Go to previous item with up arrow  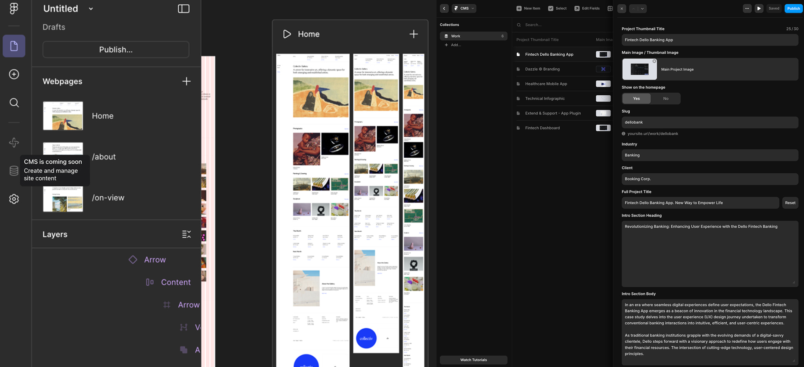click(633, 8)
